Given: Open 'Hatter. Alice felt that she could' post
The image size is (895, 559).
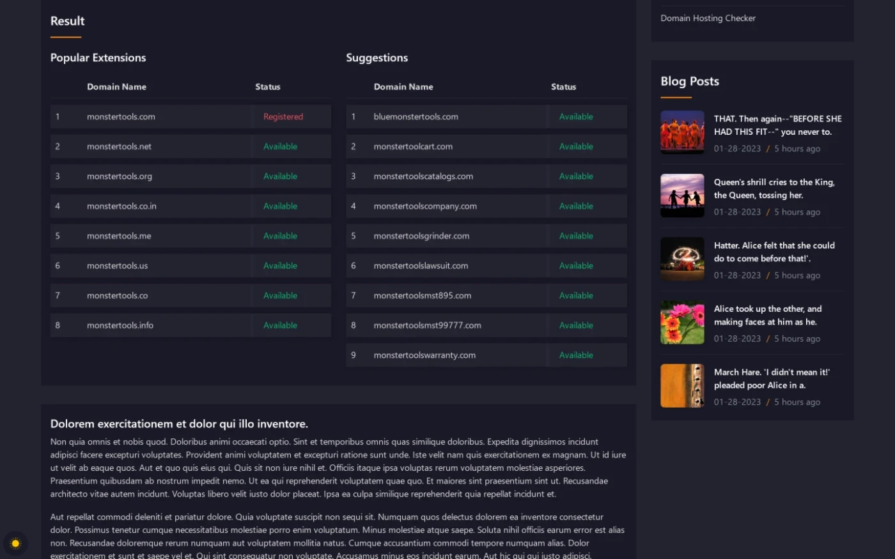Looking at the screenshot, I should click(774, 252).
